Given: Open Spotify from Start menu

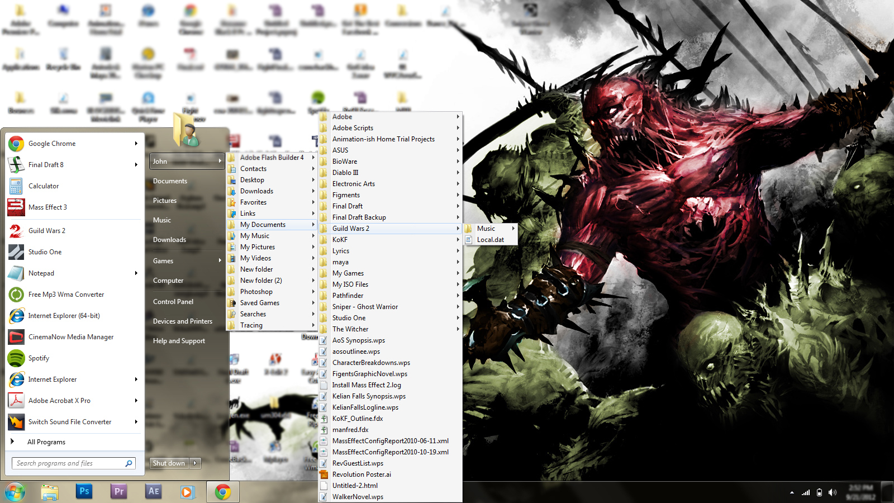Looking at the screenshot, I should click(39, 358).
